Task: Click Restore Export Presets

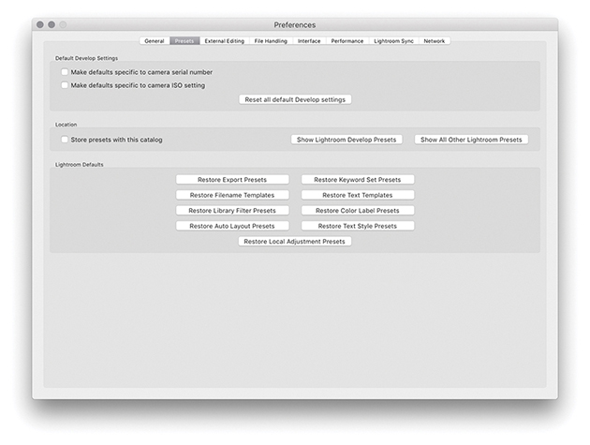Action: point(232,180)
